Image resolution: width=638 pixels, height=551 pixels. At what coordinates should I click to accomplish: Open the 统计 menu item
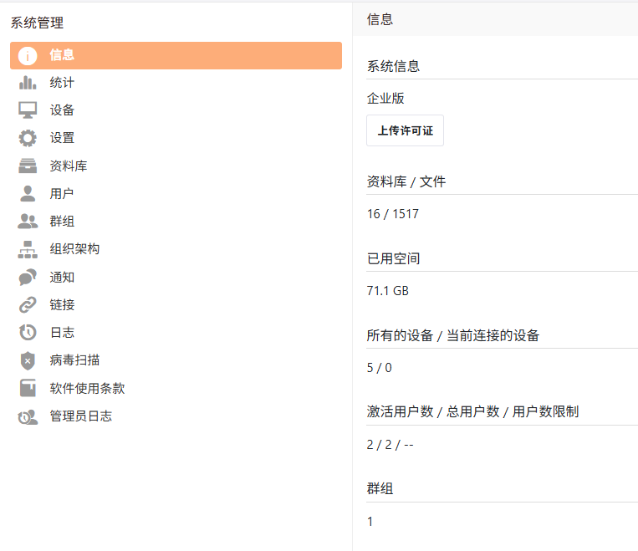pos(62,83)
